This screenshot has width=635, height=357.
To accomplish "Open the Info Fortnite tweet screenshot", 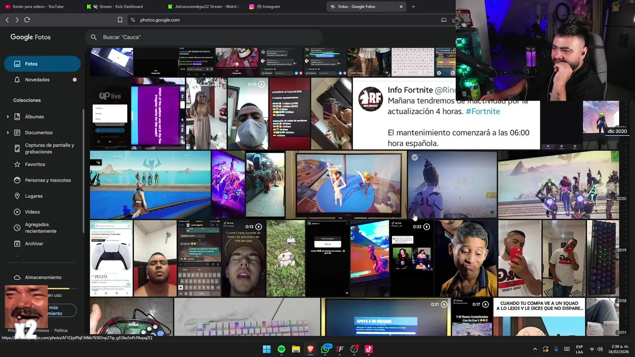I will [x=446, y=114].
